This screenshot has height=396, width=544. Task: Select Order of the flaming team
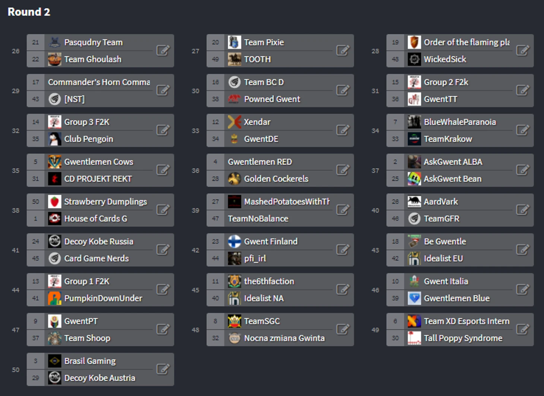click(x=467, y=43)
